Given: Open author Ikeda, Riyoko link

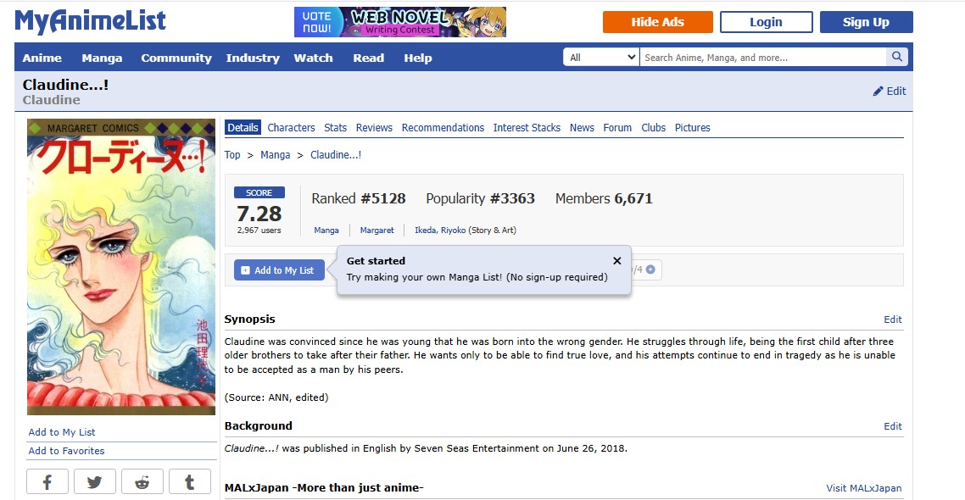Looking at the screenshot, I should click(440, 230).
